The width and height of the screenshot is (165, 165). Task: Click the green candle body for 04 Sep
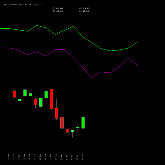pyautogui.click(x=83, y=123)
